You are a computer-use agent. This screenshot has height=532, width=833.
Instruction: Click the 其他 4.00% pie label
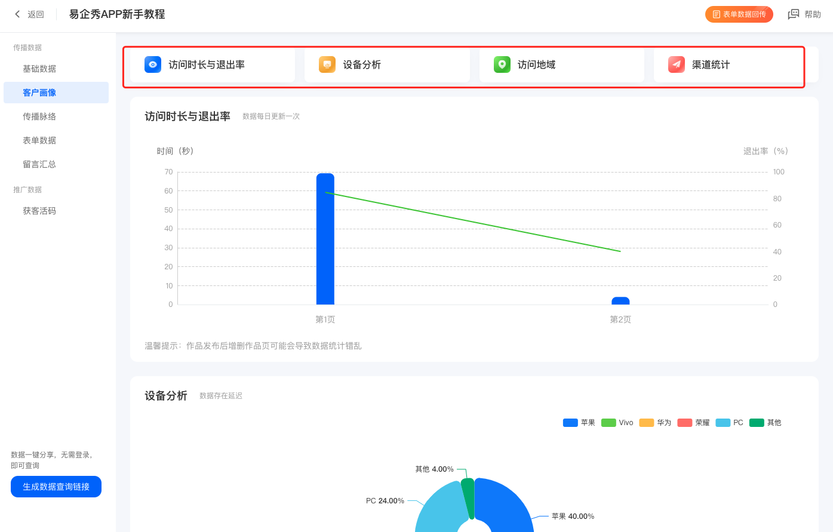coord(434,469)
